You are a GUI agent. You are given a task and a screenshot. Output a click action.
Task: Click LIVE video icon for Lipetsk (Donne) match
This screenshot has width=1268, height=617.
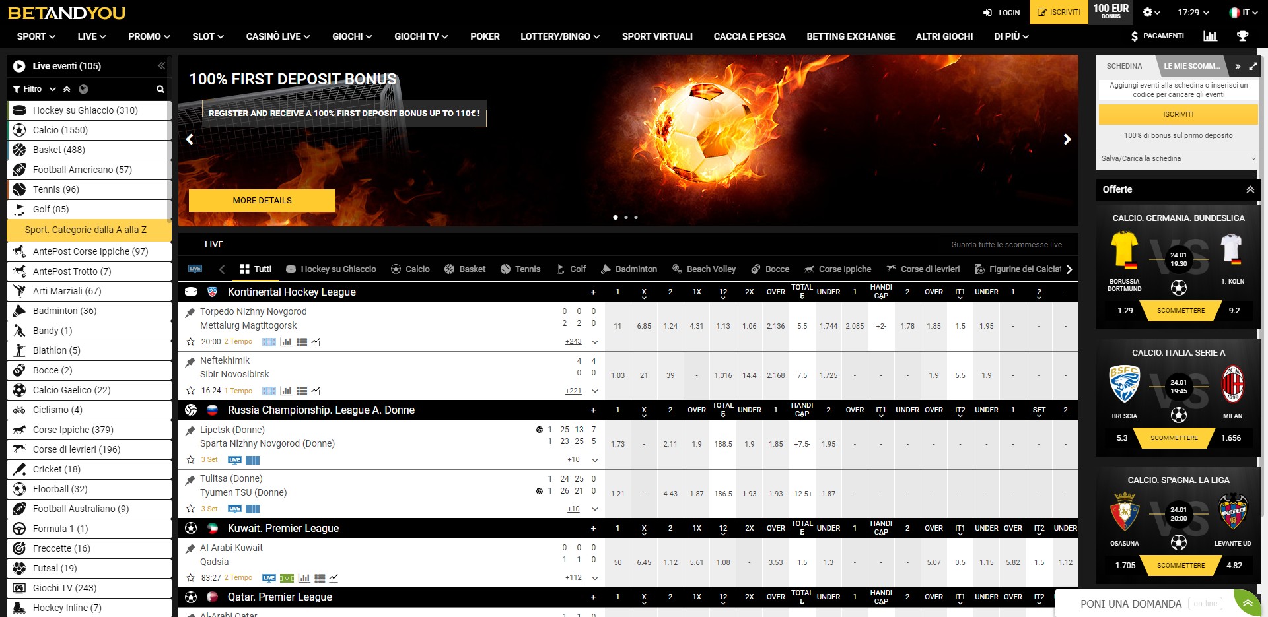pos(234,460)
